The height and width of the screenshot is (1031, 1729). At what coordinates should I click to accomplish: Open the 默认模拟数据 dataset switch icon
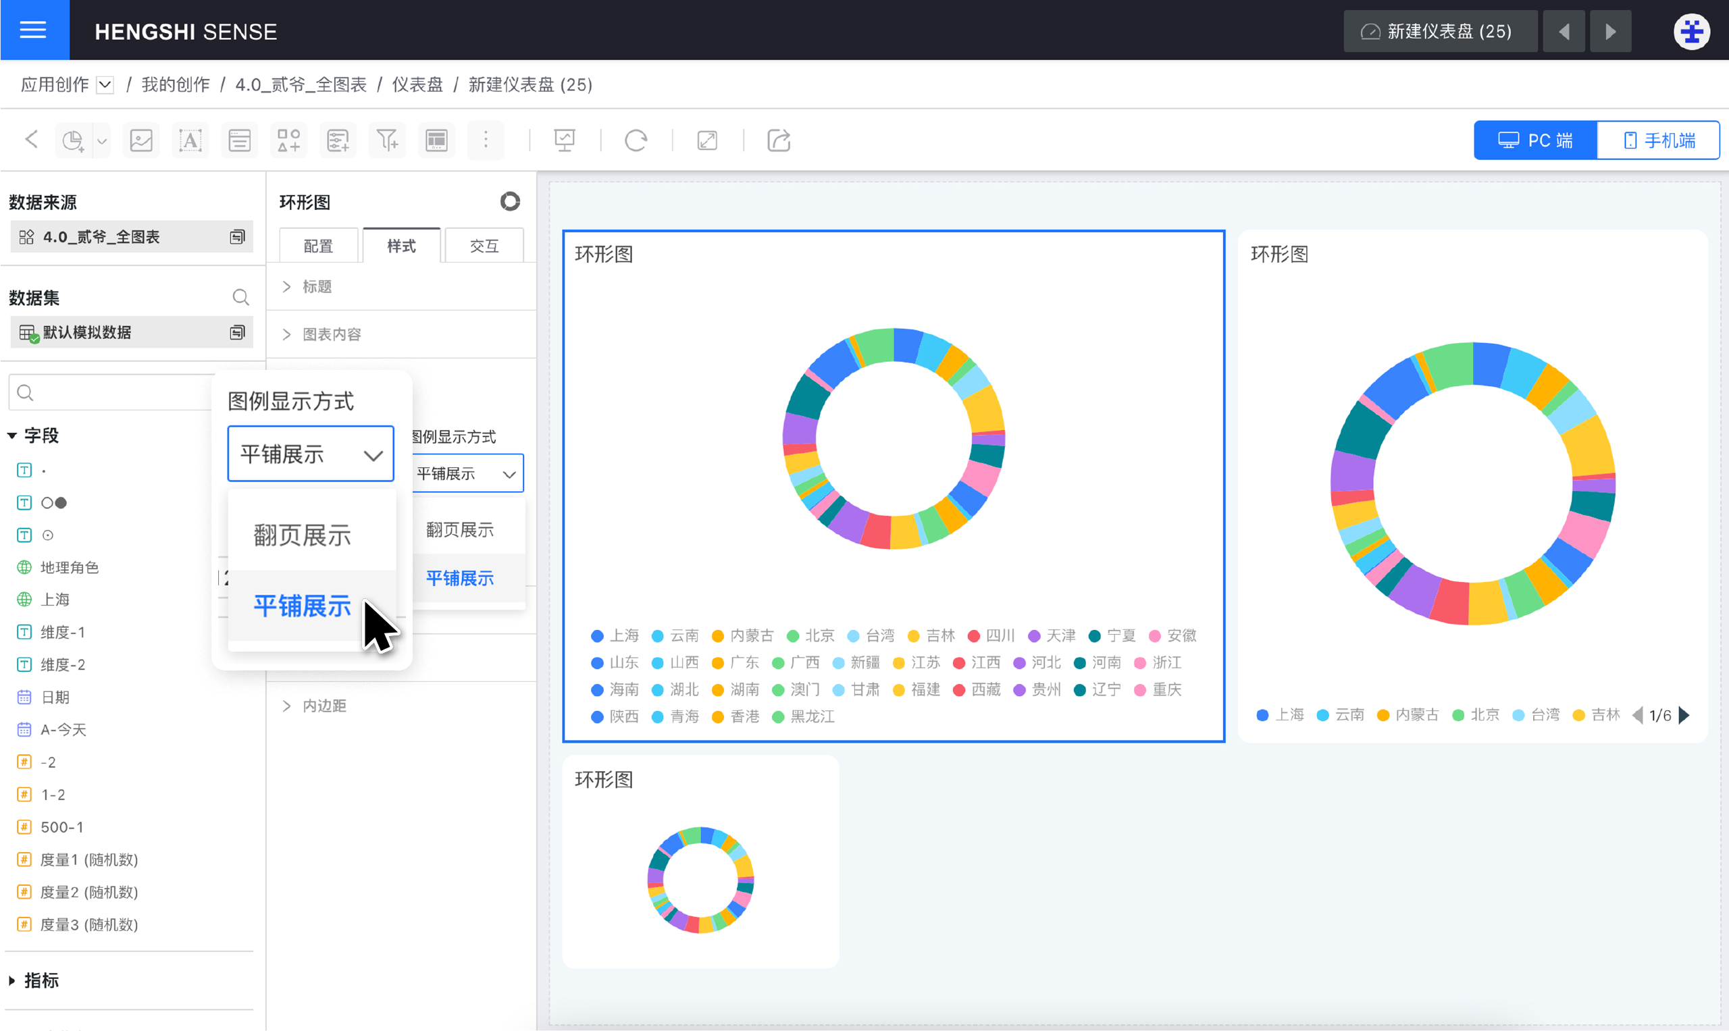click(x=238, y=332)
